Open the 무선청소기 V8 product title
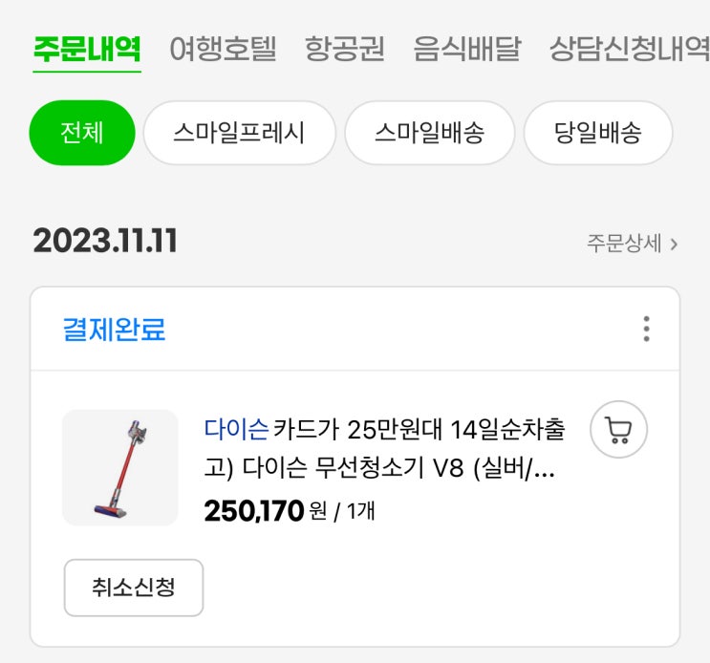Image resolution: width=710 pixels, height=663 pixels. [384, 448]
